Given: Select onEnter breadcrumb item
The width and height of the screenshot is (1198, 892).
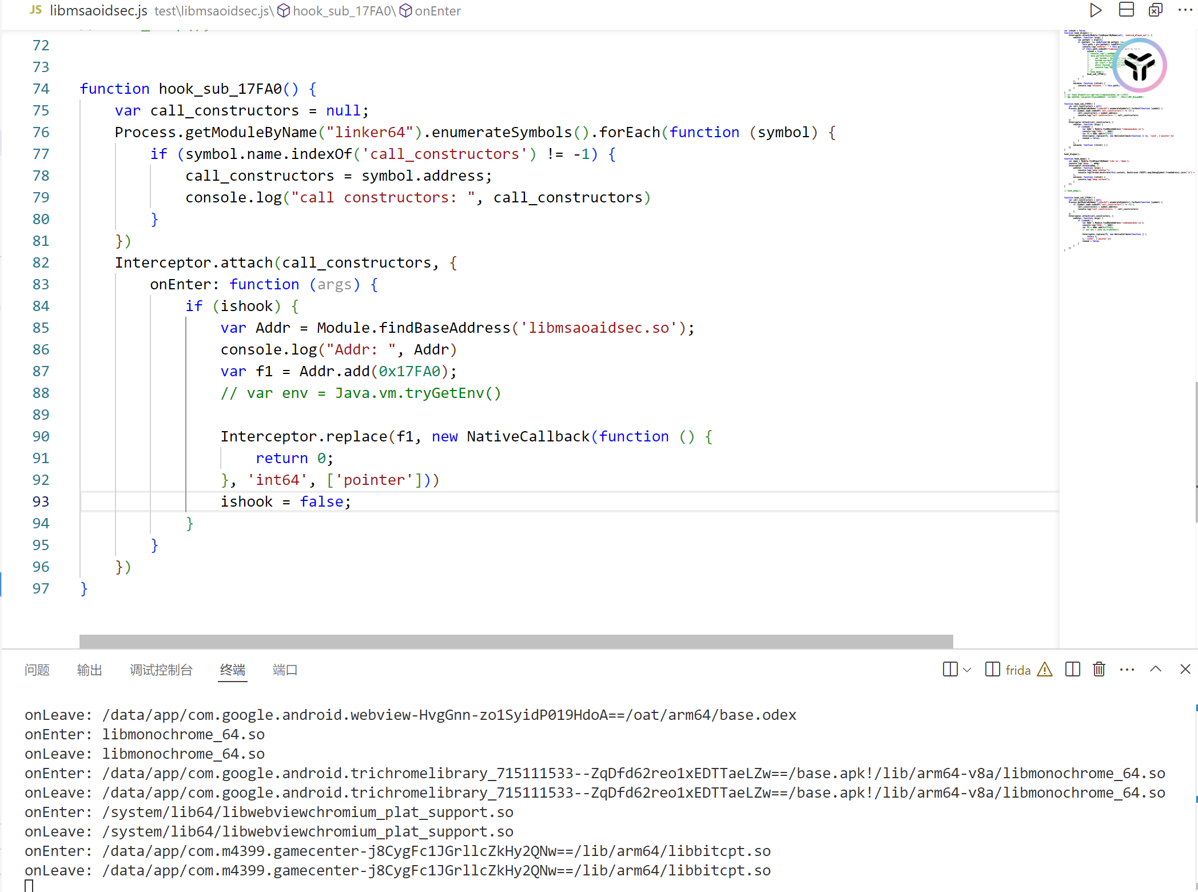Looking at the screenshot, I should tap(437, 11).
